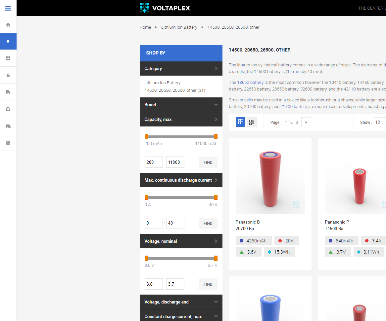386x321 pixels.
Task: Open the chat bubbles sidebar icon
Action: tap(8, 126)
